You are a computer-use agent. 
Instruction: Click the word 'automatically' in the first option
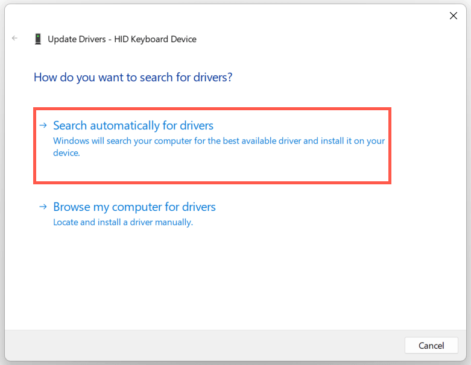125,125
